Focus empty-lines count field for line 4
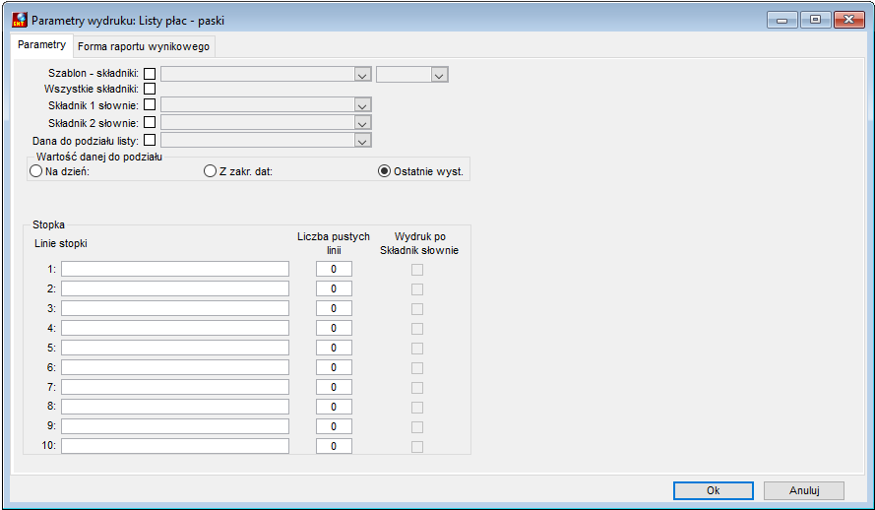This screenshot has height=510, width=875. pyautogui.click(x=334, y=328)
